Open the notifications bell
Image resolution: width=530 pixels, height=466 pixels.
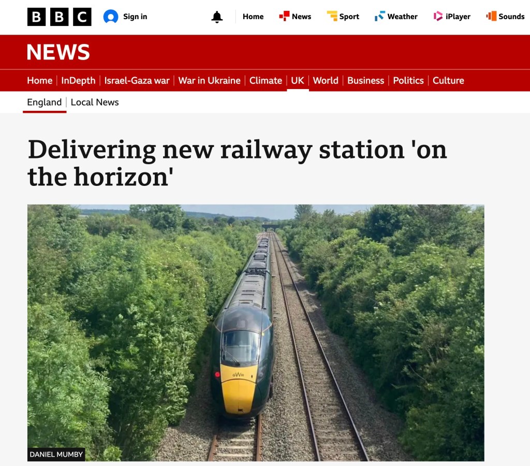217,17
